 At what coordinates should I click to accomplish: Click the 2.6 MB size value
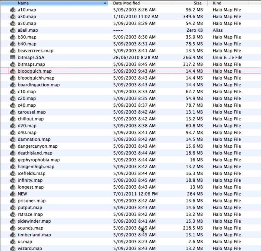point(195,242)
